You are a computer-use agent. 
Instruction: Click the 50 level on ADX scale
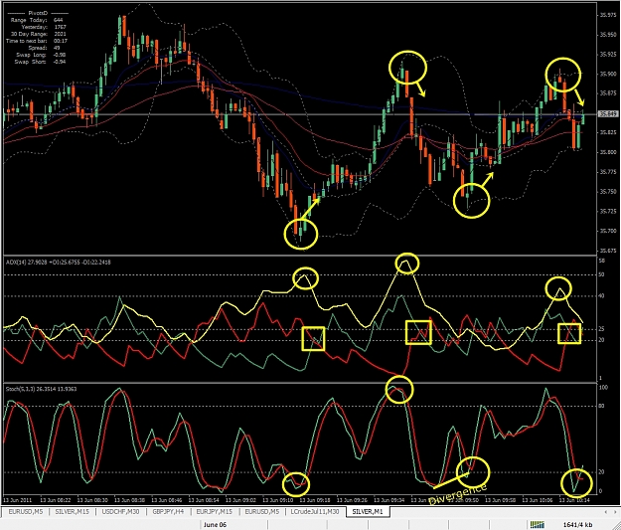pyautogui.click(x=601, y=274)
